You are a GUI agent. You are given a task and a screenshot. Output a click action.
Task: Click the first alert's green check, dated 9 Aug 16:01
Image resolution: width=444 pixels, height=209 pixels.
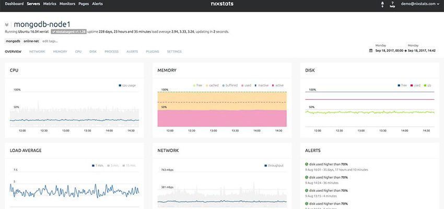[307, 164]
